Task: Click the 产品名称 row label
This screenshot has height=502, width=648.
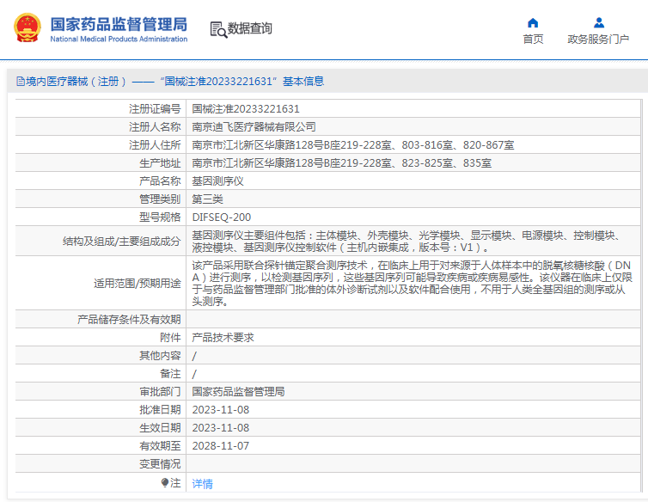Action: pos(160,181)
